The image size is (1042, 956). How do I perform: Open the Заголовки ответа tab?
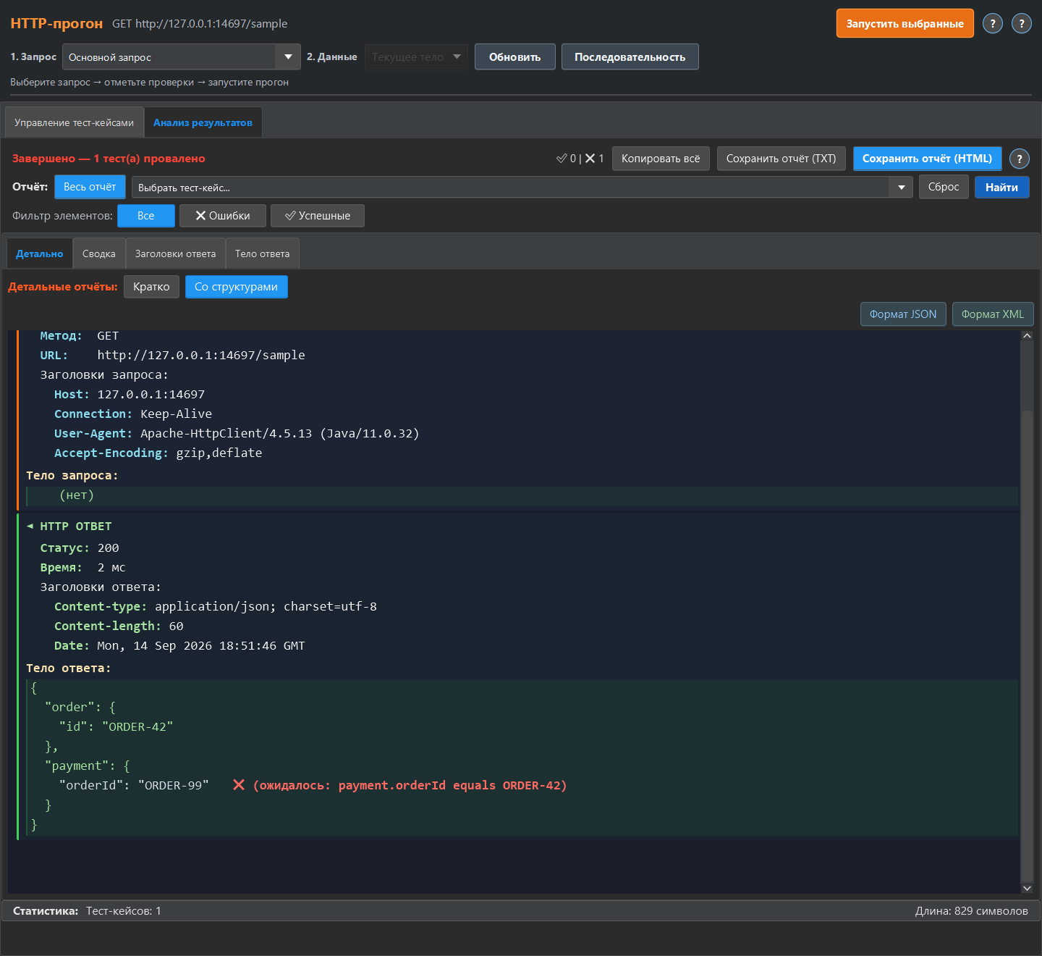pyautogui.click(x=175, y=254)
